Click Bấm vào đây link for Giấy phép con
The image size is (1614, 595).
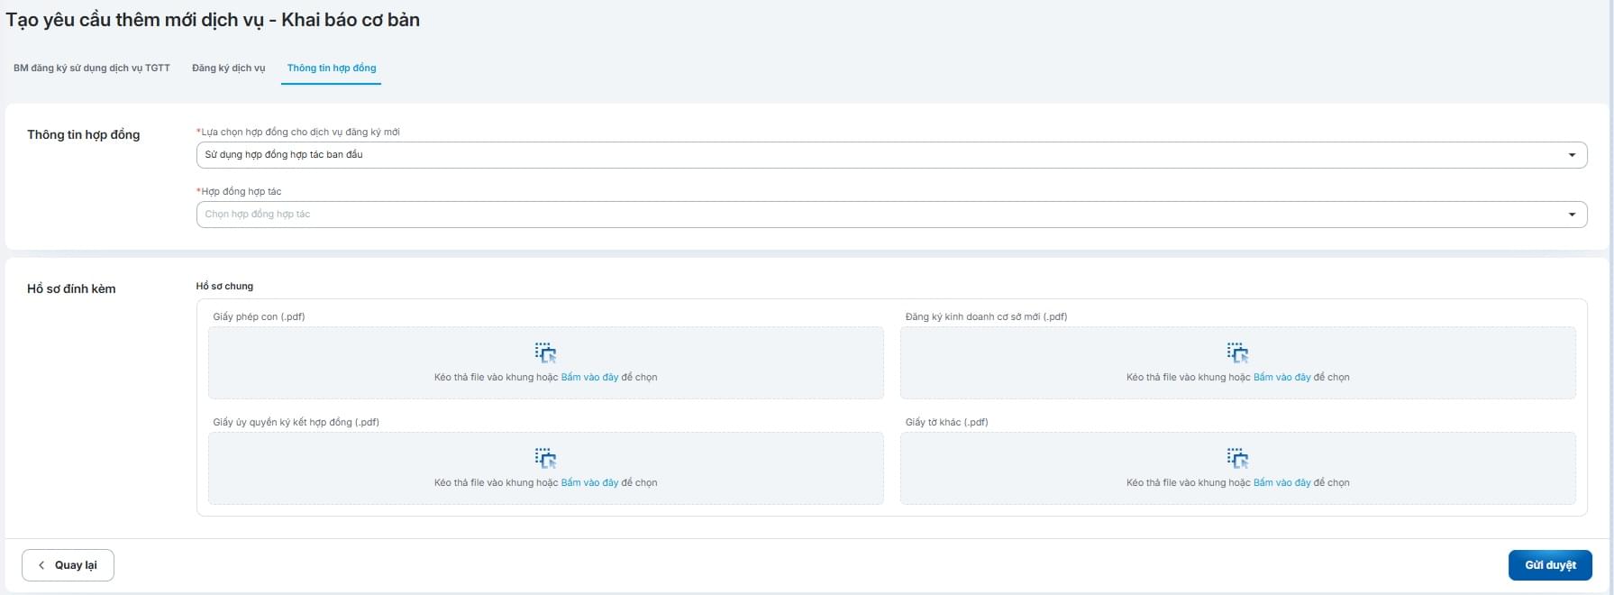(x=589, y=378)
